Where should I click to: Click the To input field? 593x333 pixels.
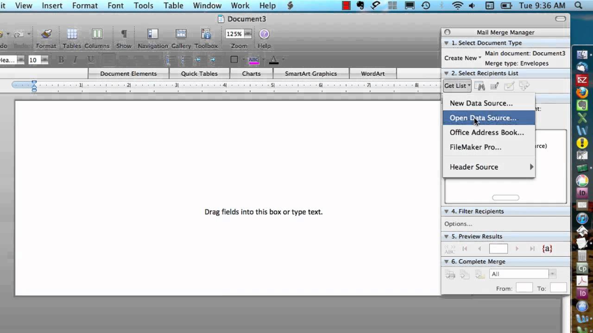[558, 288]
